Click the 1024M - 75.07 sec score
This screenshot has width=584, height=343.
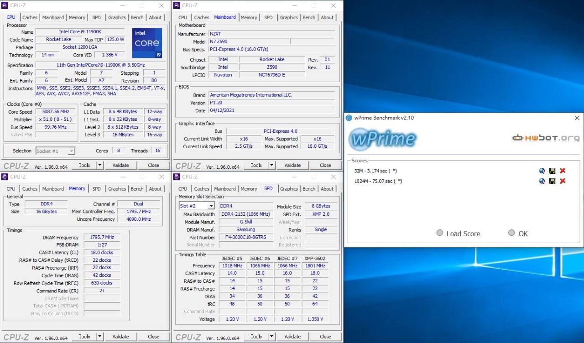(378, 181)
